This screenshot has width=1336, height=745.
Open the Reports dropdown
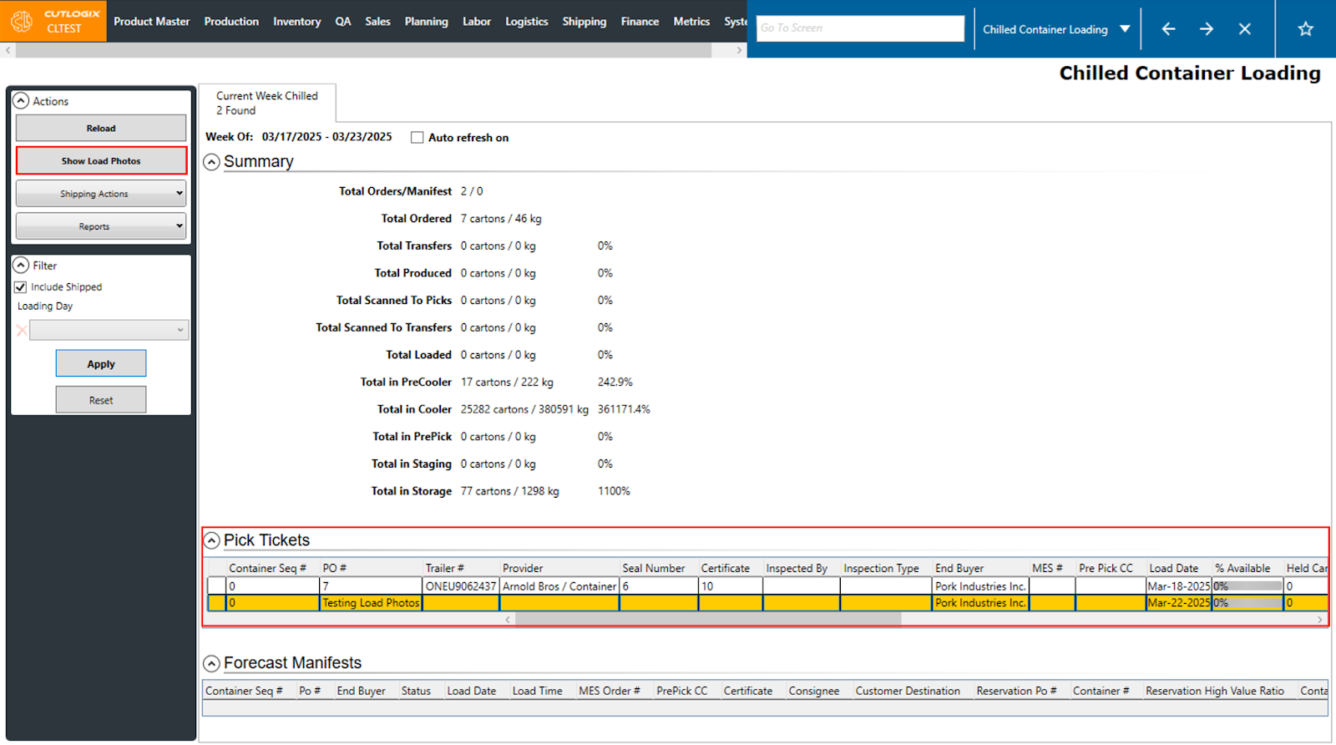click(100, 226)
